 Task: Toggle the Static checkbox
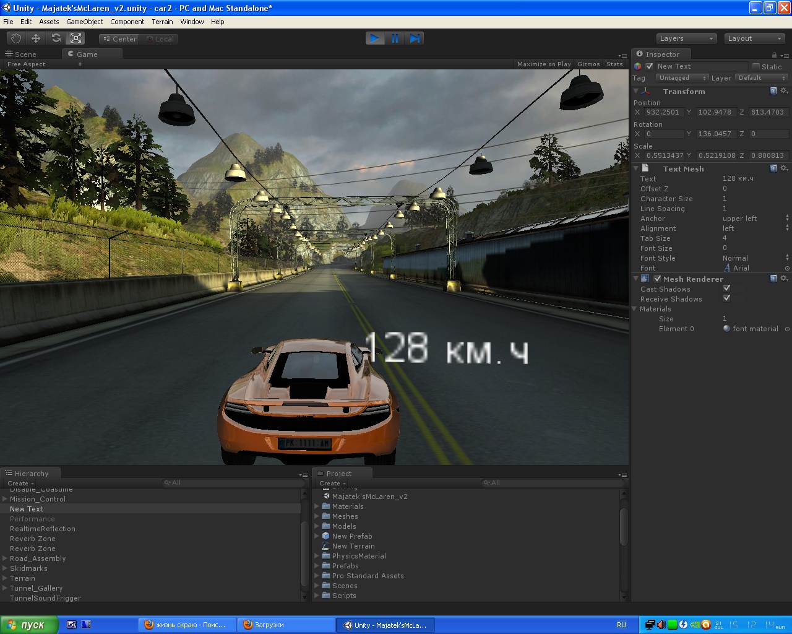(755, 66)
